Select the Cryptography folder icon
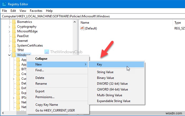185x116 pixels. click(x=14, y=27)
